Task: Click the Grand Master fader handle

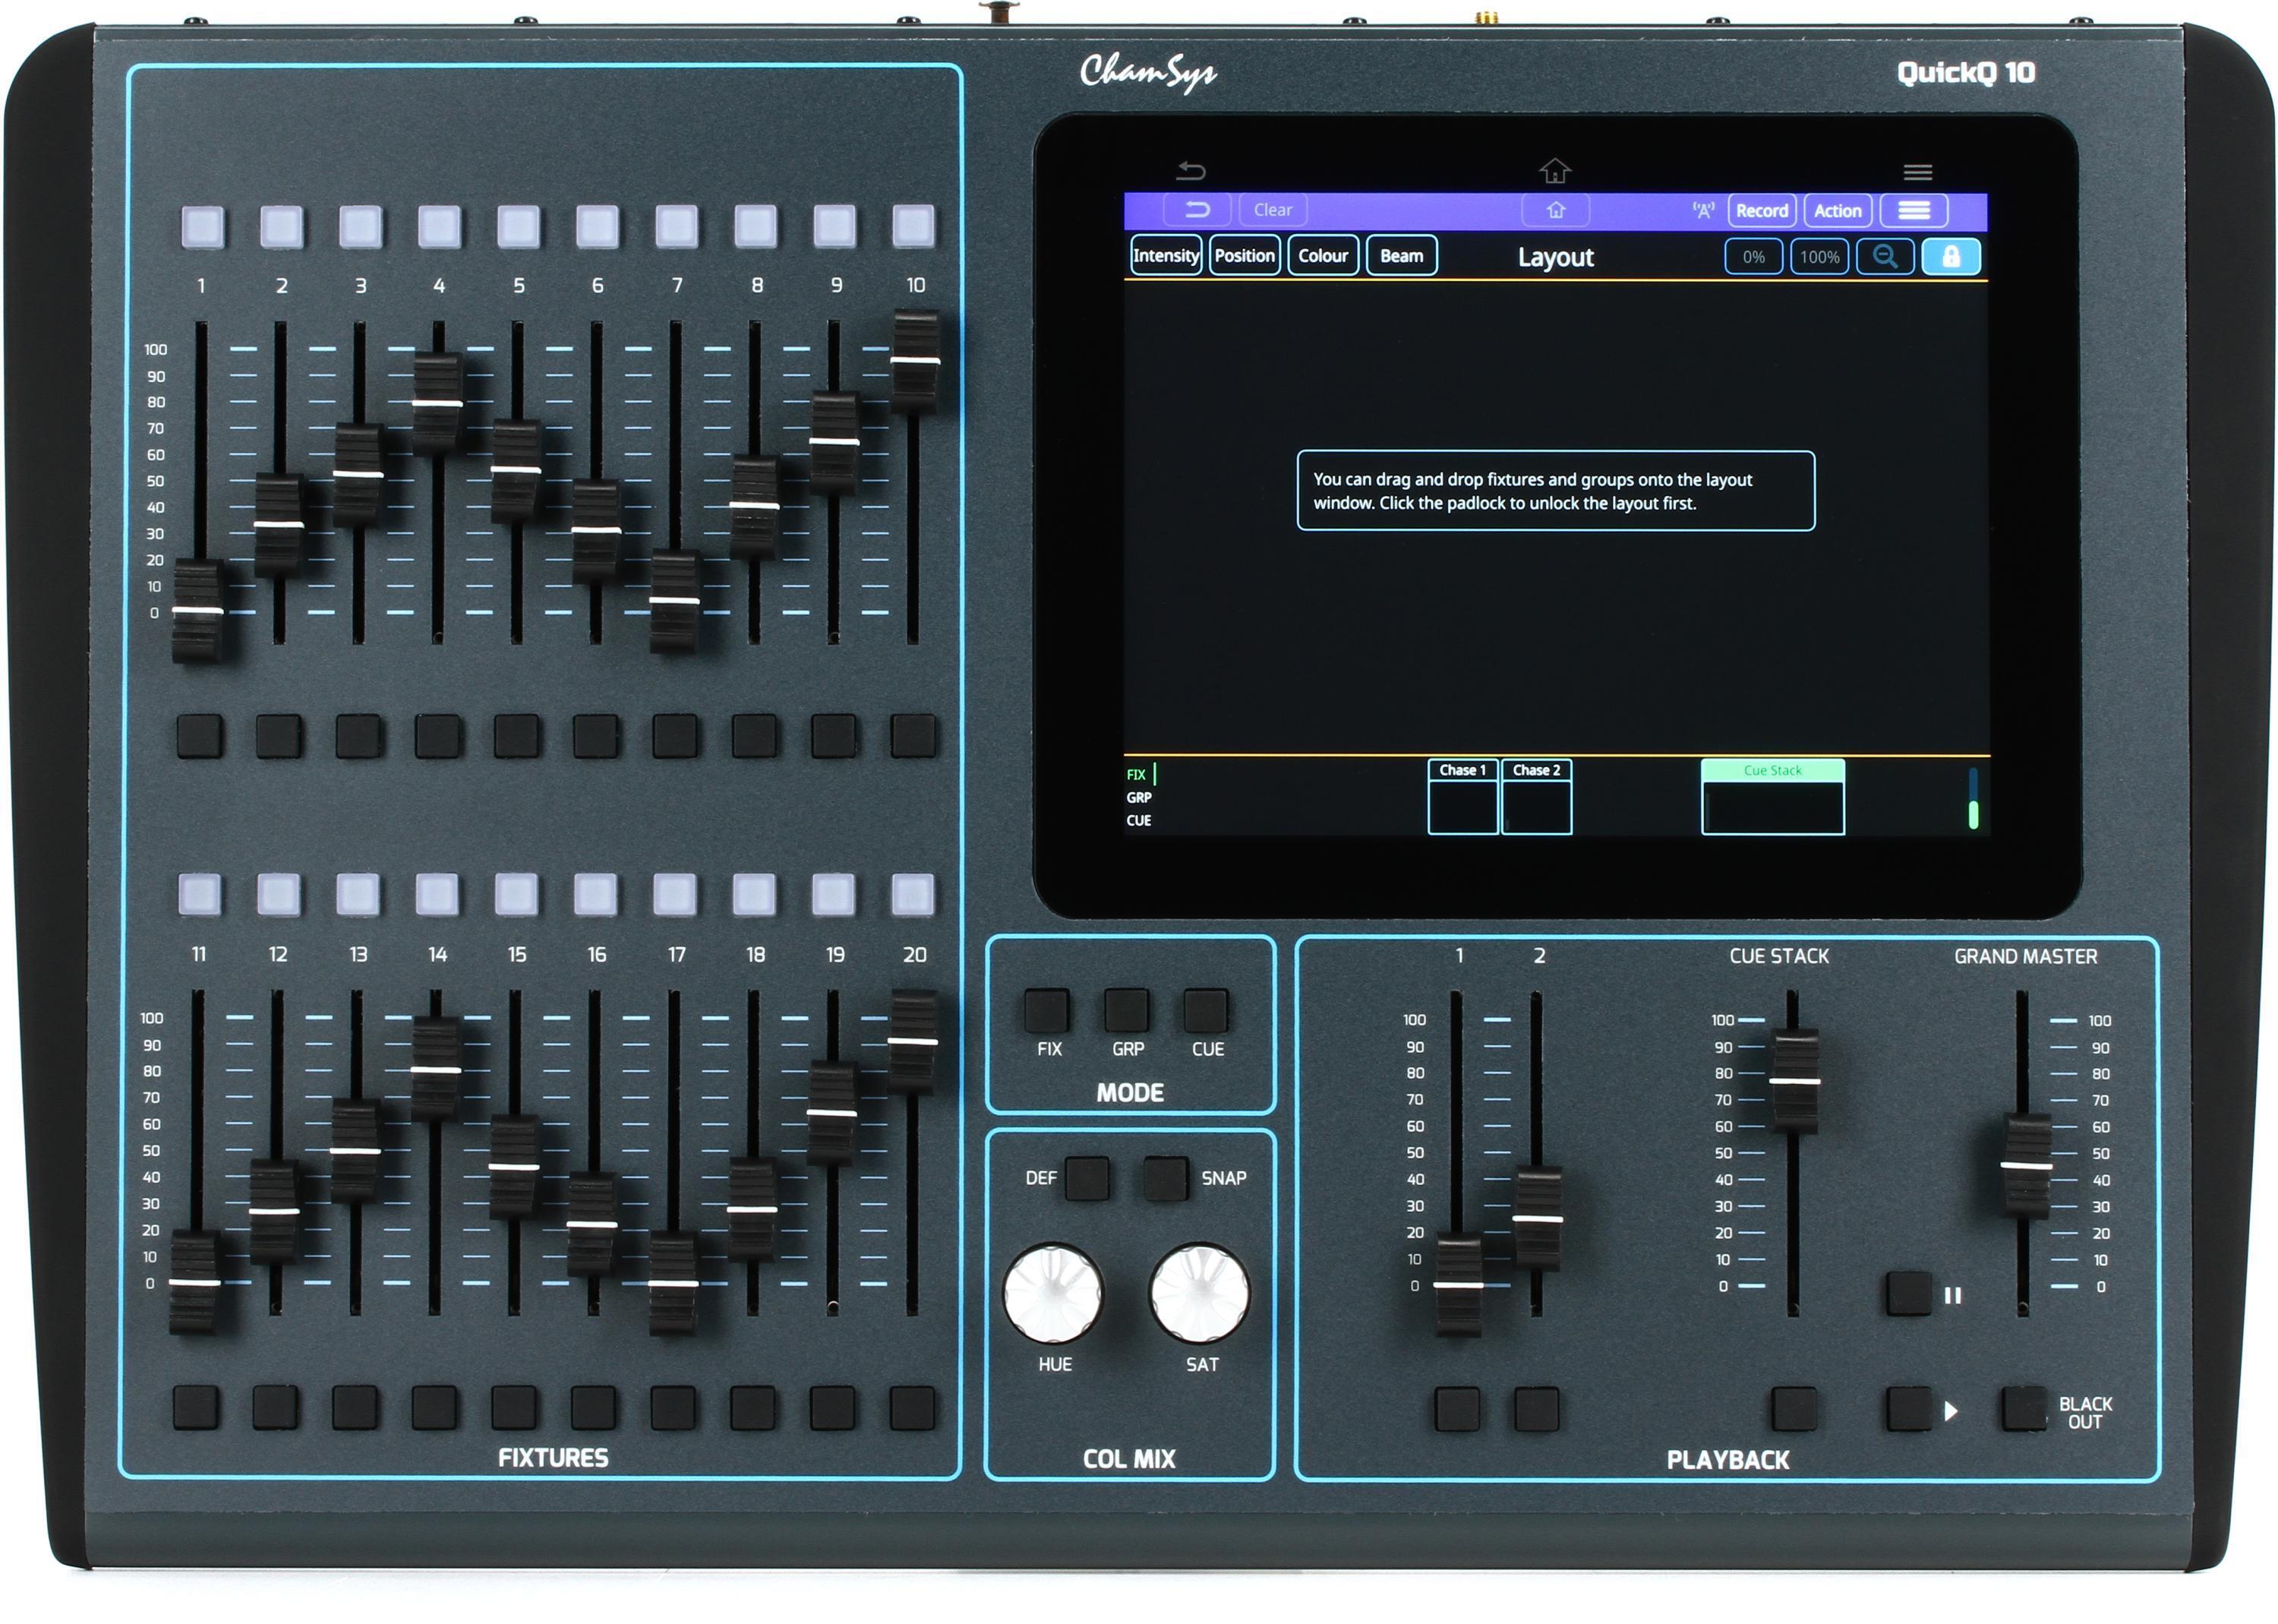Action: (x=2026, y=1165)
